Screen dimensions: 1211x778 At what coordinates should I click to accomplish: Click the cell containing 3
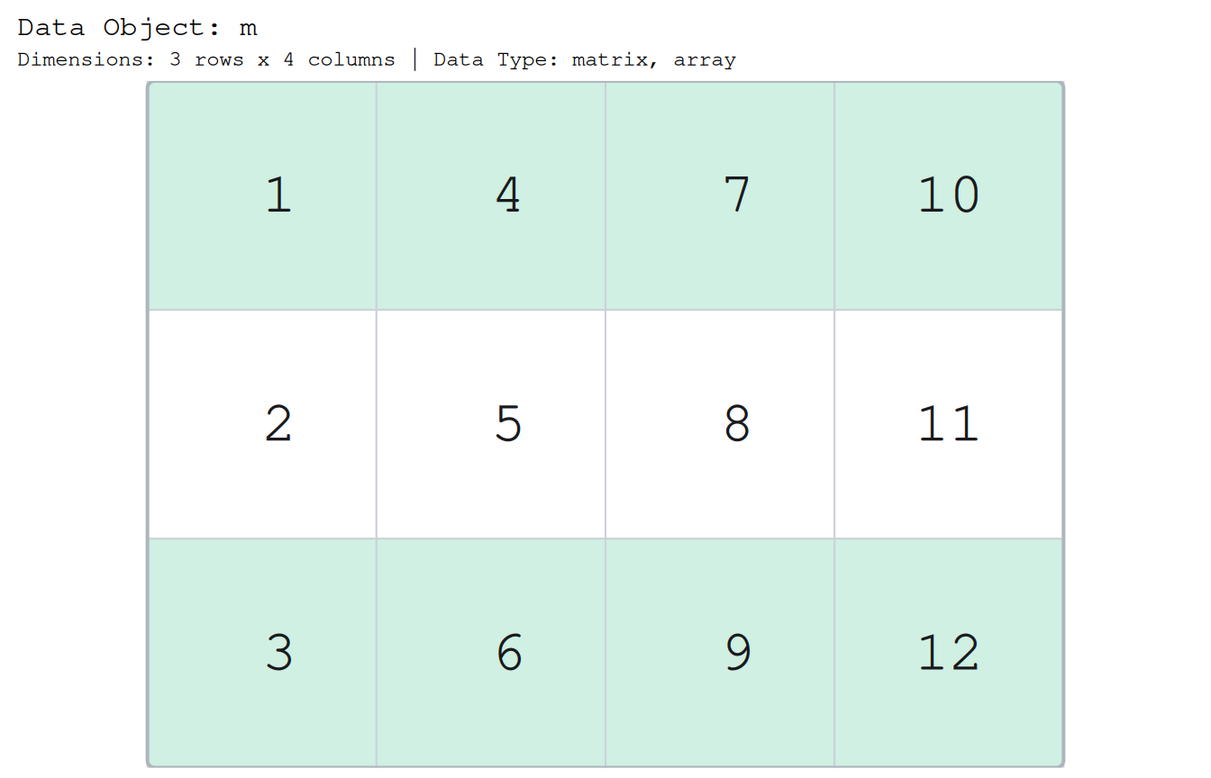(x=262, y=652)
